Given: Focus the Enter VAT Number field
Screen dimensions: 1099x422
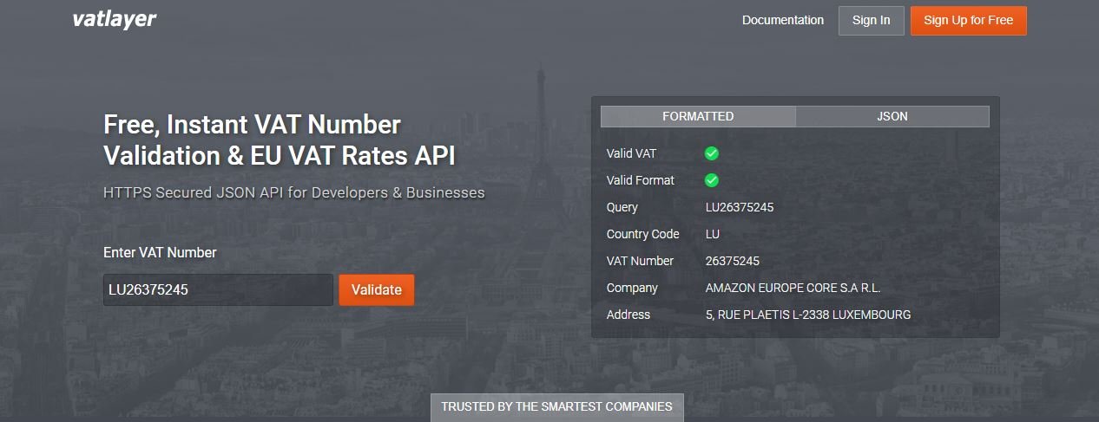Looking at the screenshot, I should 218,289.
